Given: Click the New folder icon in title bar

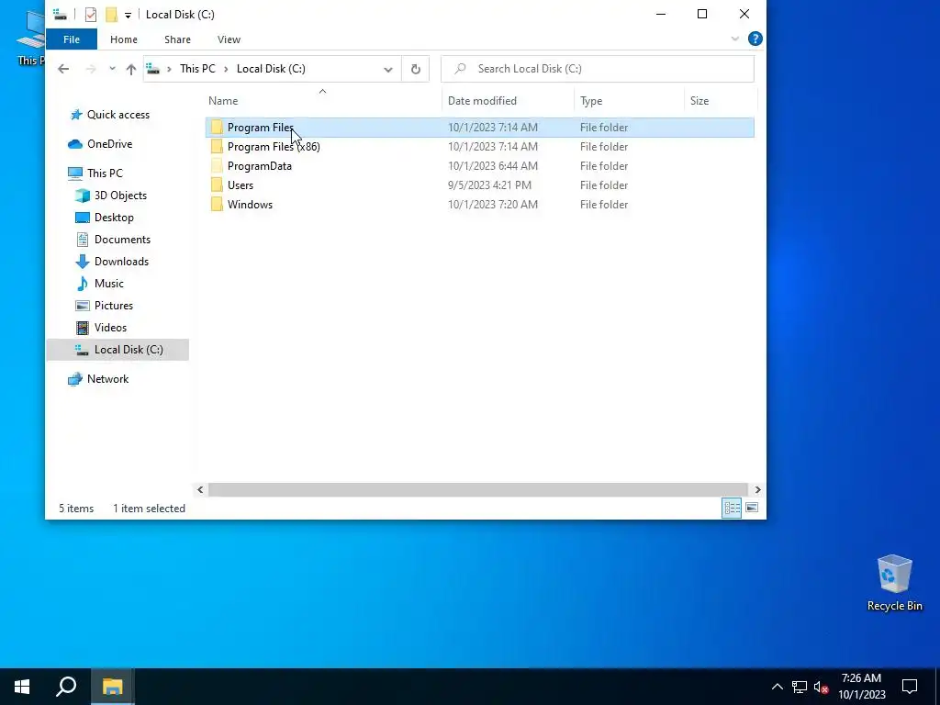Looking at the screenshot, I should click(111, 15).
